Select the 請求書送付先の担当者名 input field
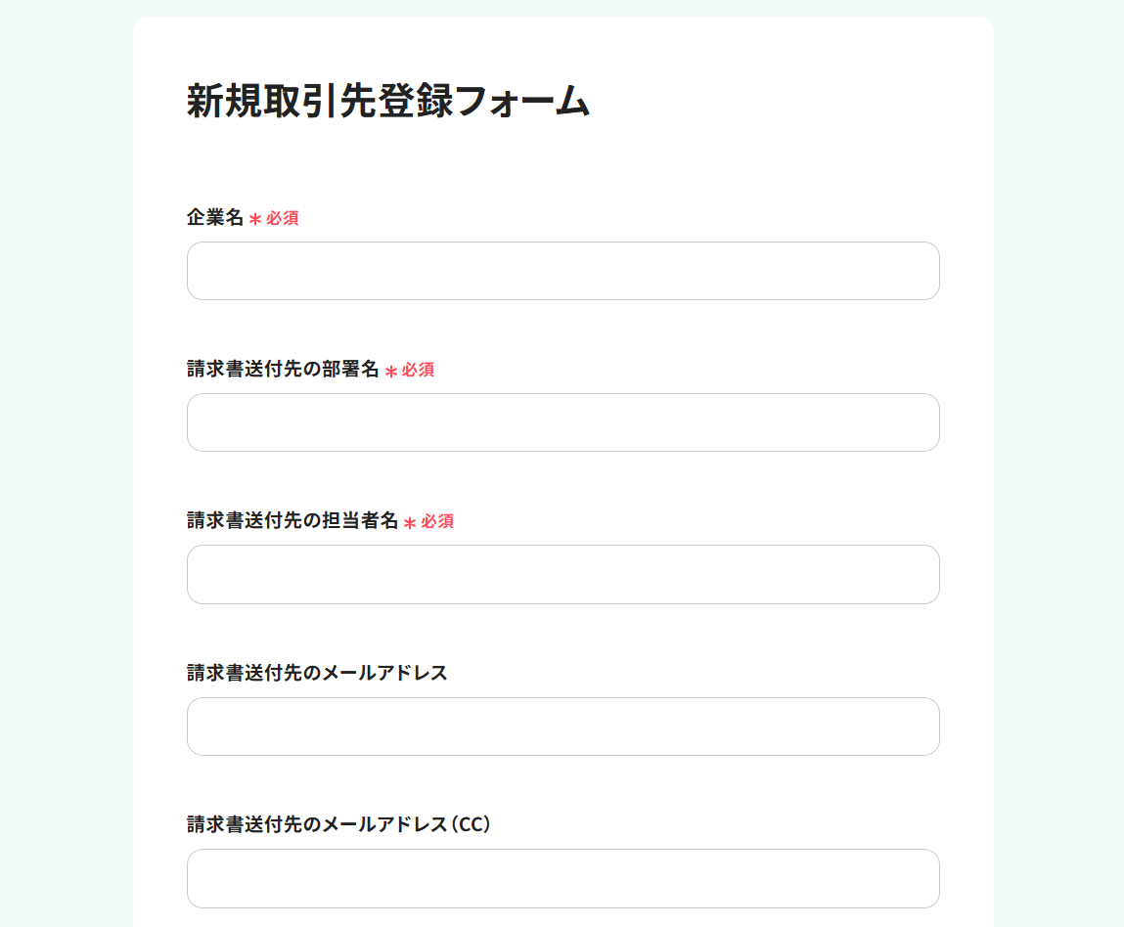1124x927 pixels. (x=562, y=574)
